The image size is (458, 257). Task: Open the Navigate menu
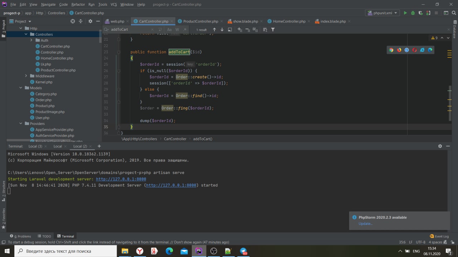click(x=48, y=4)
